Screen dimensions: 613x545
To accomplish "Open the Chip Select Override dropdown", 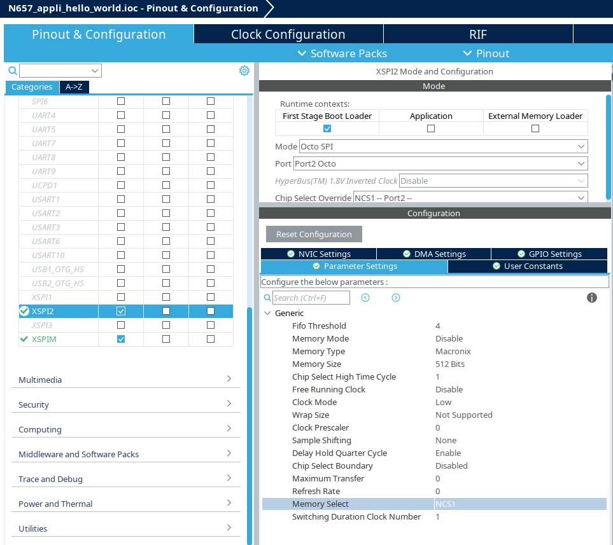I will (x=470, y=198).
